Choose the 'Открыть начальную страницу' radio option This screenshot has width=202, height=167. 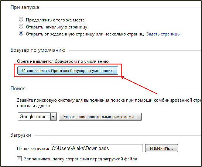tap(21, 27)
